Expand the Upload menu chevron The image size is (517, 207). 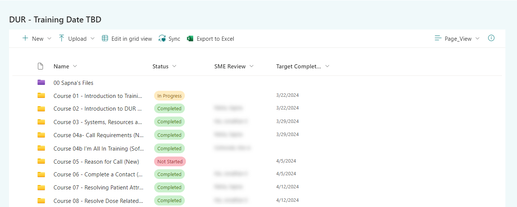pyautogui.click(x=93, y=38)
